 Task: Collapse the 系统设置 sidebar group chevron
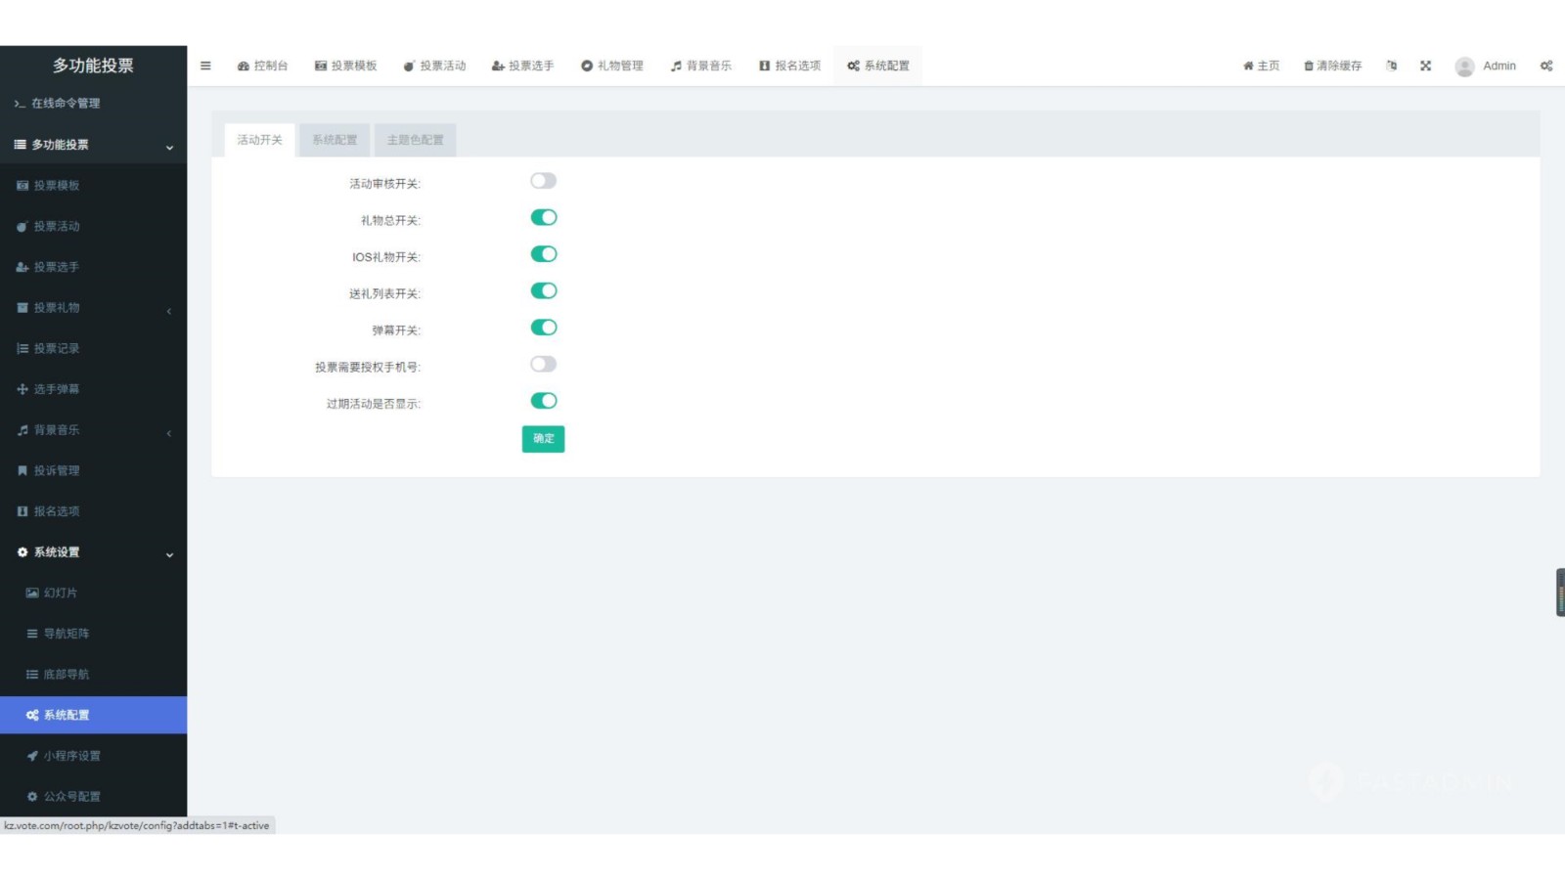point(169,553)
